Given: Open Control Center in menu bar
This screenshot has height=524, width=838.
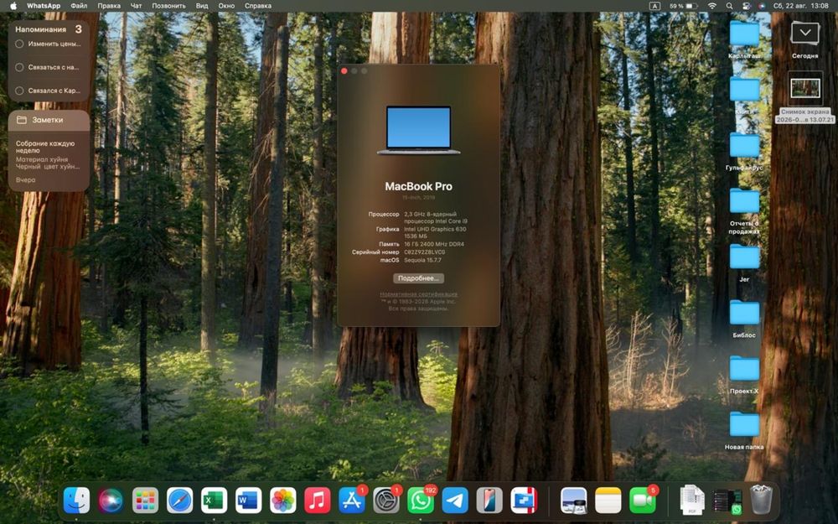Looking at the screenshot, I should point(747,6).
